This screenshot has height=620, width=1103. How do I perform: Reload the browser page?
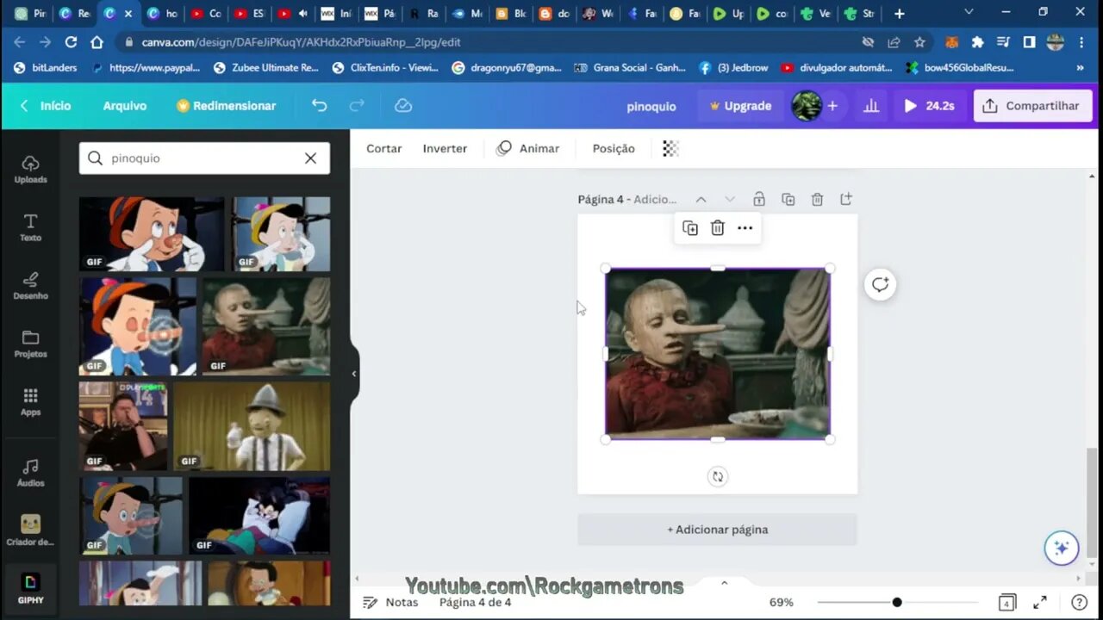pos(71,41)
